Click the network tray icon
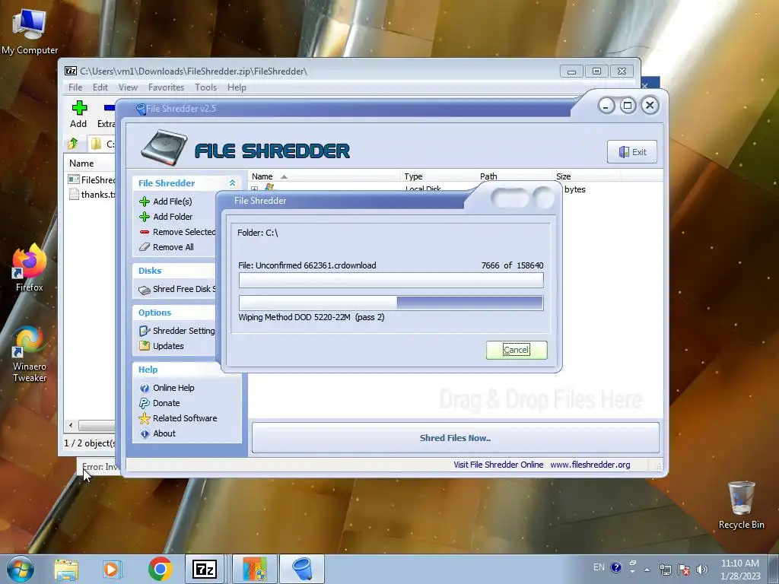 pyautogui.click(x=665, y=569)
